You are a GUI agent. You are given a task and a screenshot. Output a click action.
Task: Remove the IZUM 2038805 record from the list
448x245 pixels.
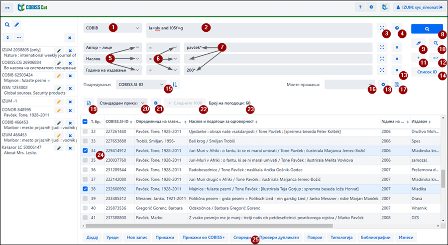pyautogui.click(x=70, y=51)
